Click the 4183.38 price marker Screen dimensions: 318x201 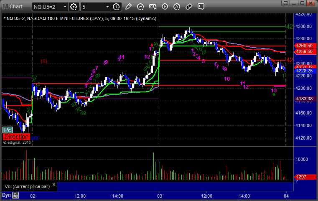[x=305, y=99]
